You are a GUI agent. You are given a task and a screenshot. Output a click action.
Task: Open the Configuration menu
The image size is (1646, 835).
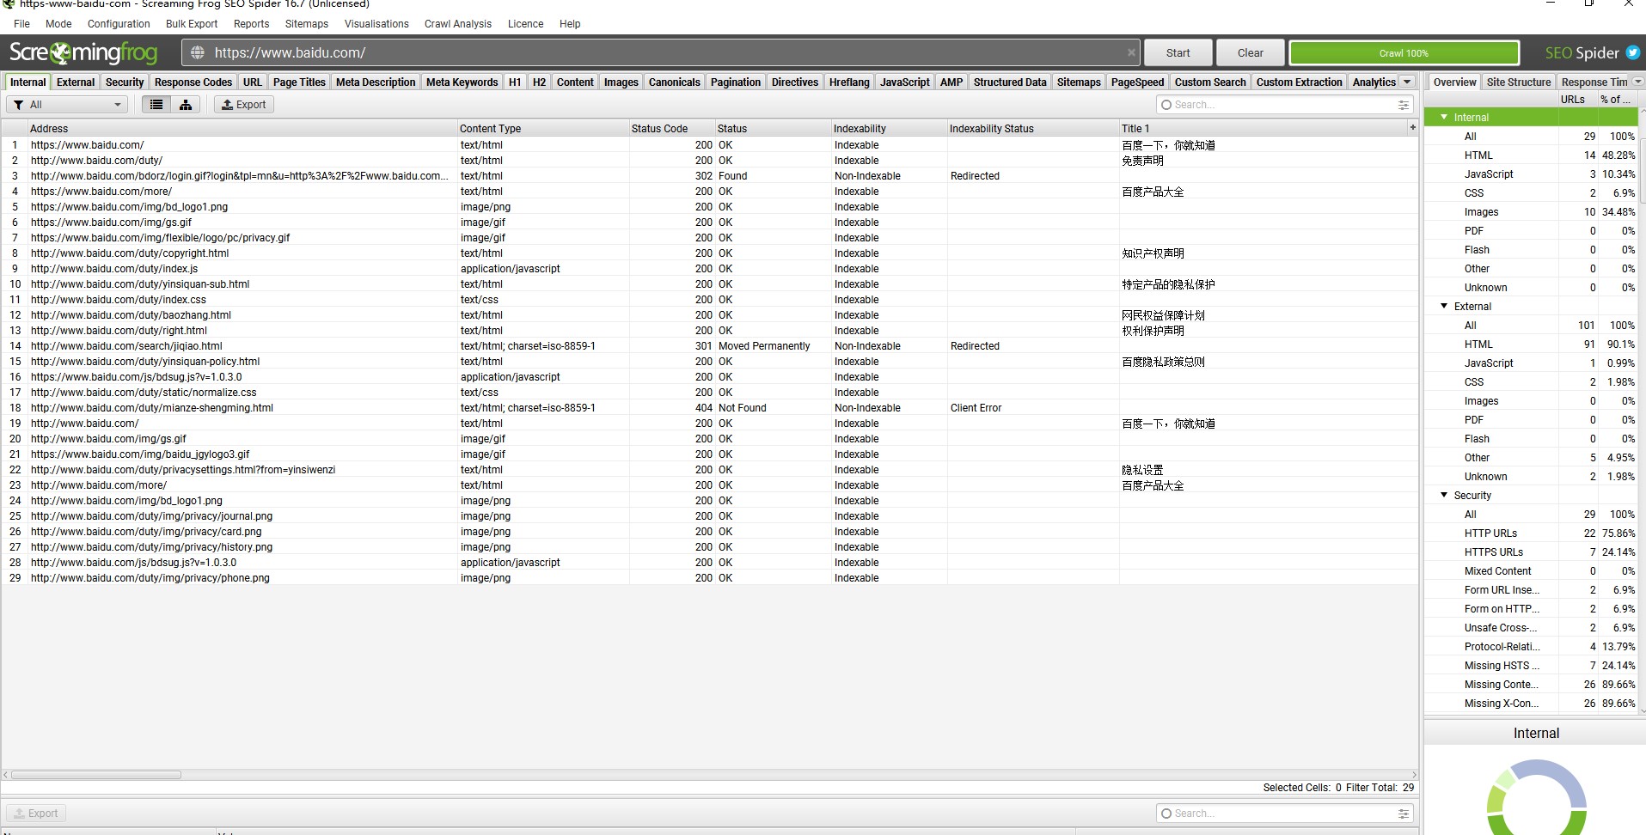click(x=119, y=24)
